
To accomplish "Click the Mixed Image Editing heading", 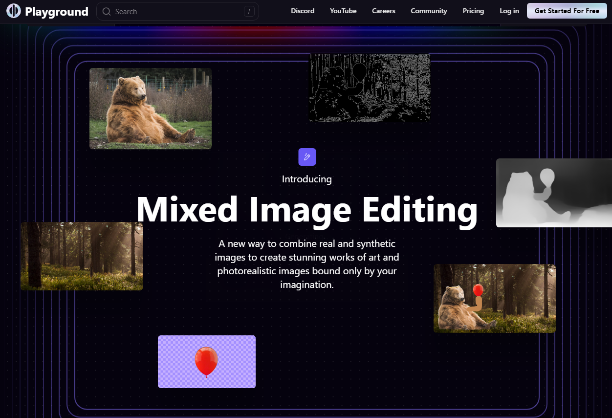I will [306, 210].
